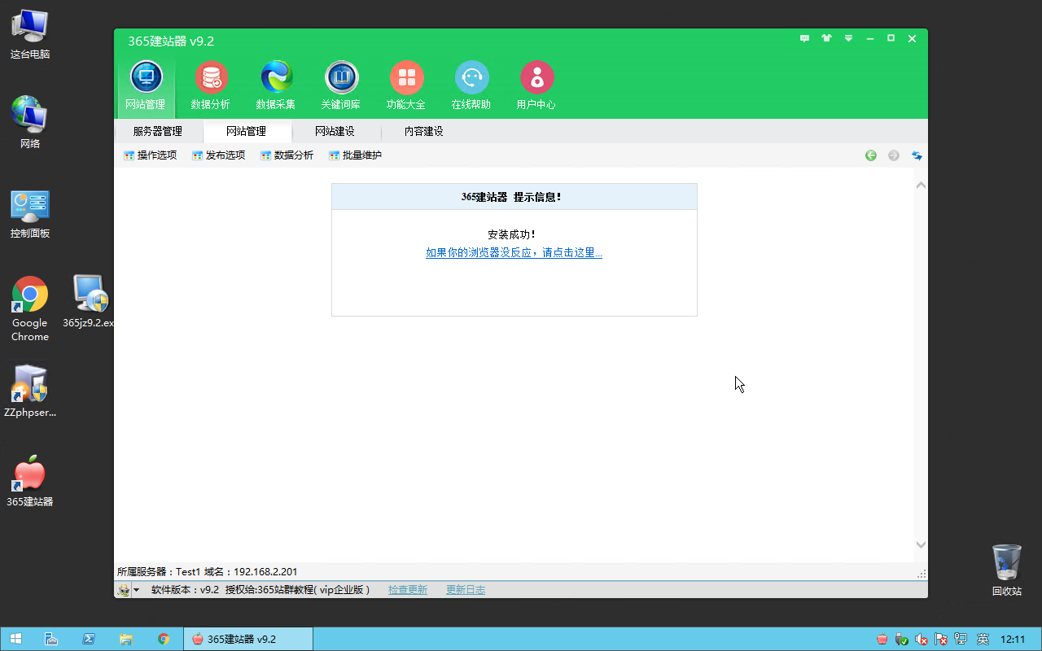Open the 用户中心 module
This screenshot has height=651, width=1042.
tap(536, 85)
